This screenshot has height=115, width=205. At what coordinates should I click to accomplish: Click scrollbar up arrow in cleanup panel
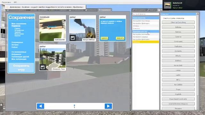(198, 13)
